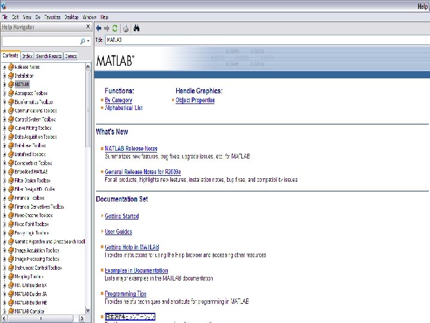Select Genetic Algorithm and Direct Search Toolbox

tap(50, 242)
